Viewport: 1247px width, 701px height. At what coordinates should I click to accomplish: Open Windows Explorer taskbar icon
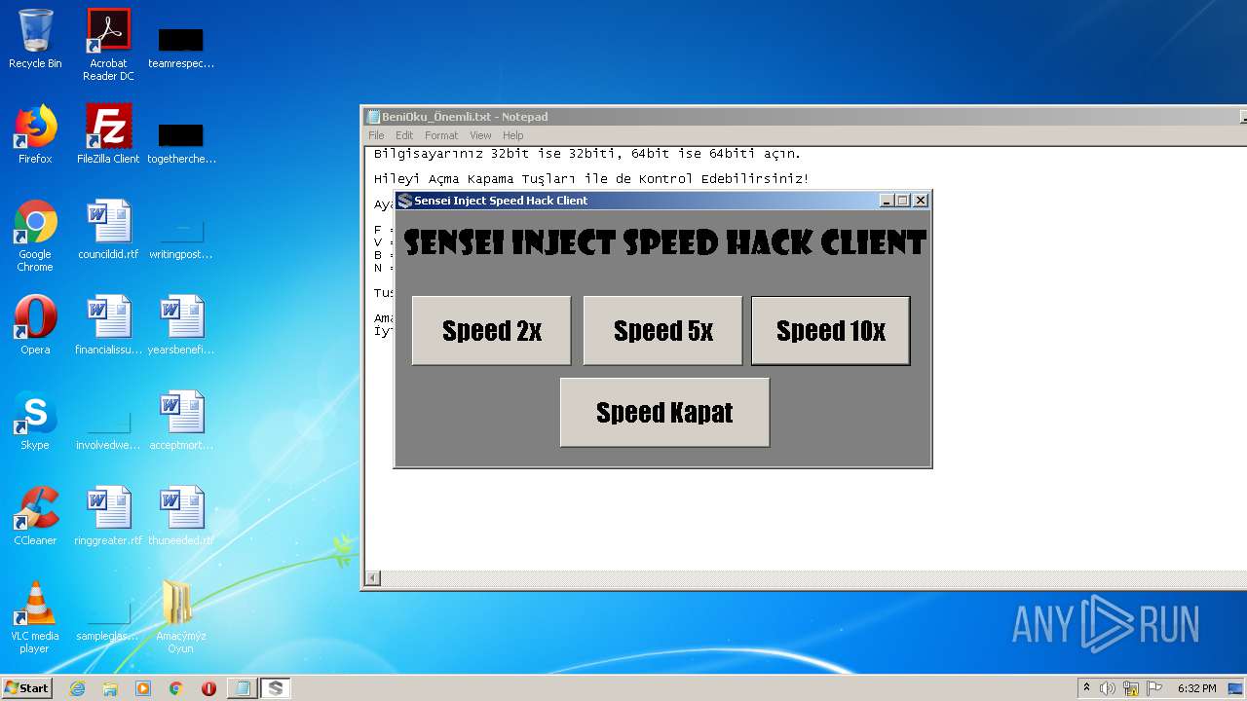110,688
